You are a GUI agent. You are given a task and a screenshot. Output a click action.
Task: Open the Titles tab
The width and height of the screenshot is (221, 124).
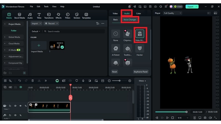click(39, 16)
